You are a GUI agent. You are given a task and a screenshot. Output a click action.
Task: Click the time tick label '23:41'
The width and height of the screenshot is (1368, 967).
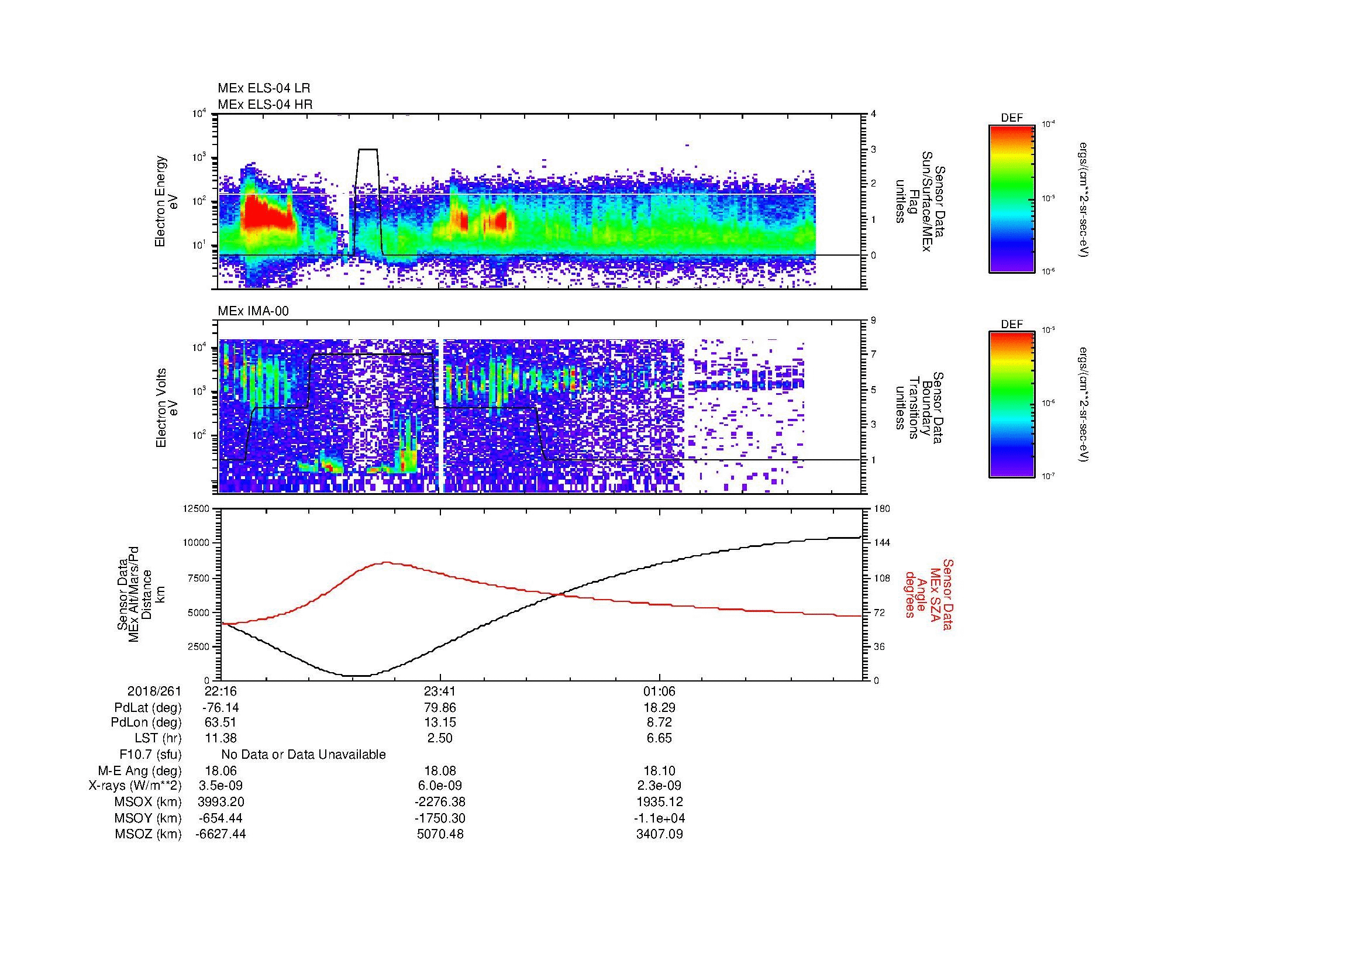[x=440, y=691]
